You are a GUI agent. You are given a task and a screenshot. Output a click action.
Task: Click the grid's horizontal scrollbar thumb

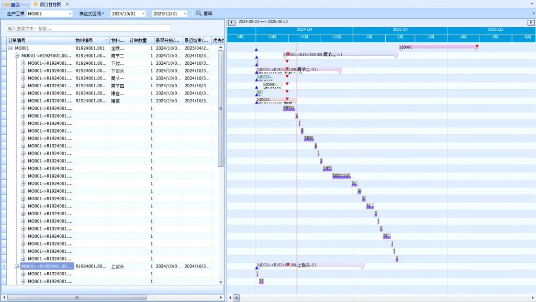click(77, 297)
